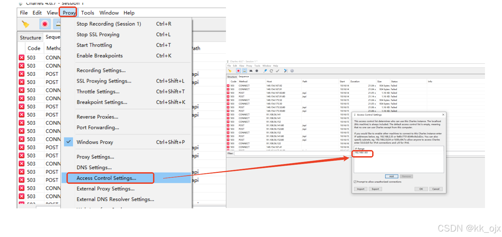Screen dimensions: 502x237
Task: Open the File menu in left window
Action: tap(24, 13)
